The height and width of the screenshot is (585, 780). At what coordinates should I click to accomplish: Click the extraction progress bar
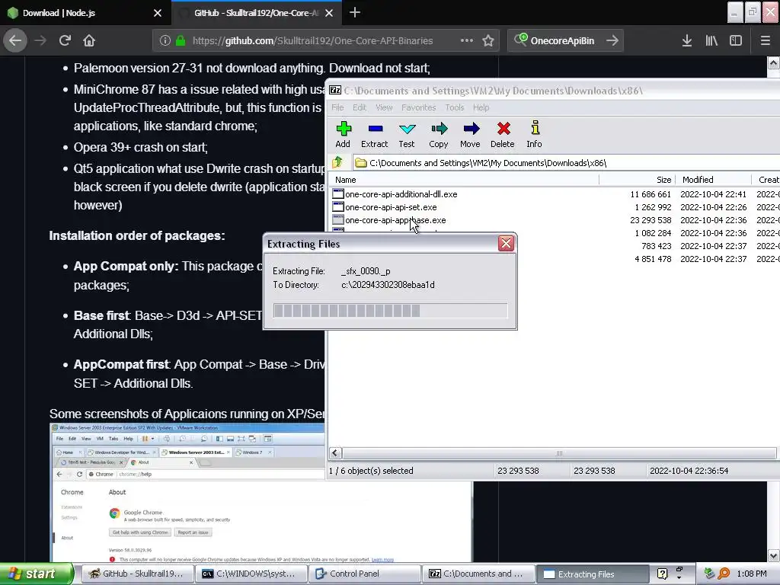click(391, 311)
